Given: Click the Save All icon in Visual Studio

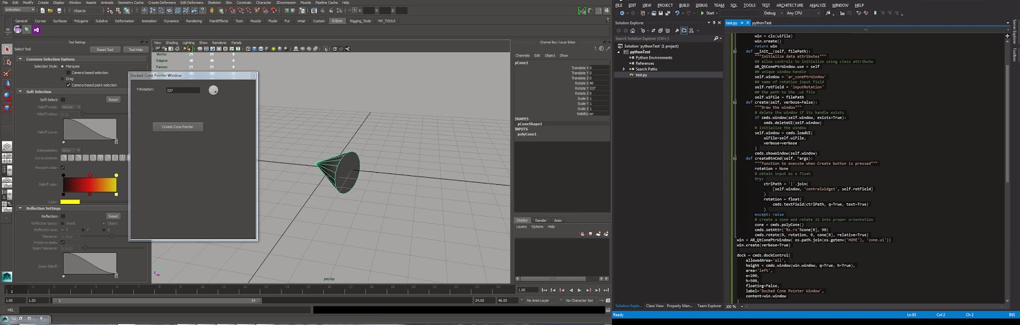Looking at the screenshot, I should tap(667, 13).
